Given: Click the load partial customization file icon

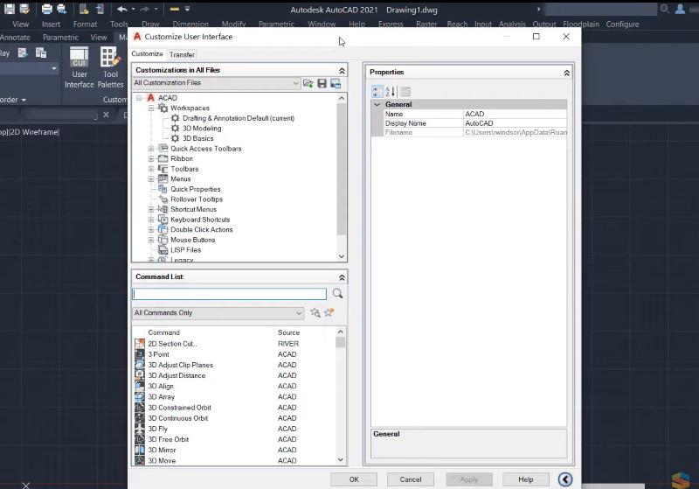Looking at the screenshot, I should tap(308, 83).
